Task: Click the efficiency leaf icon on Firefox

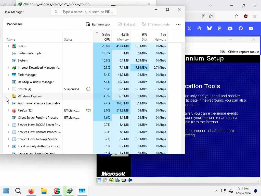Action: (x=88, y=110)
